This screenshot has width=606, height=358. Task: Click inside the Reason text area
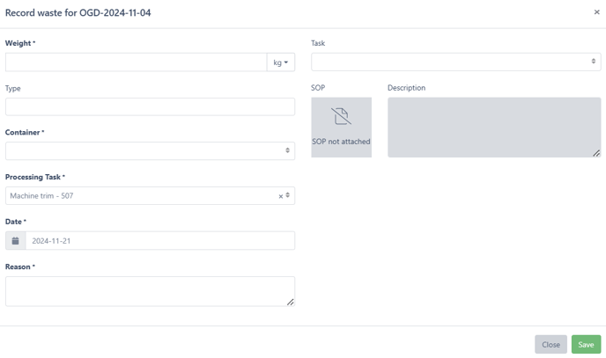tap(150, 291)
